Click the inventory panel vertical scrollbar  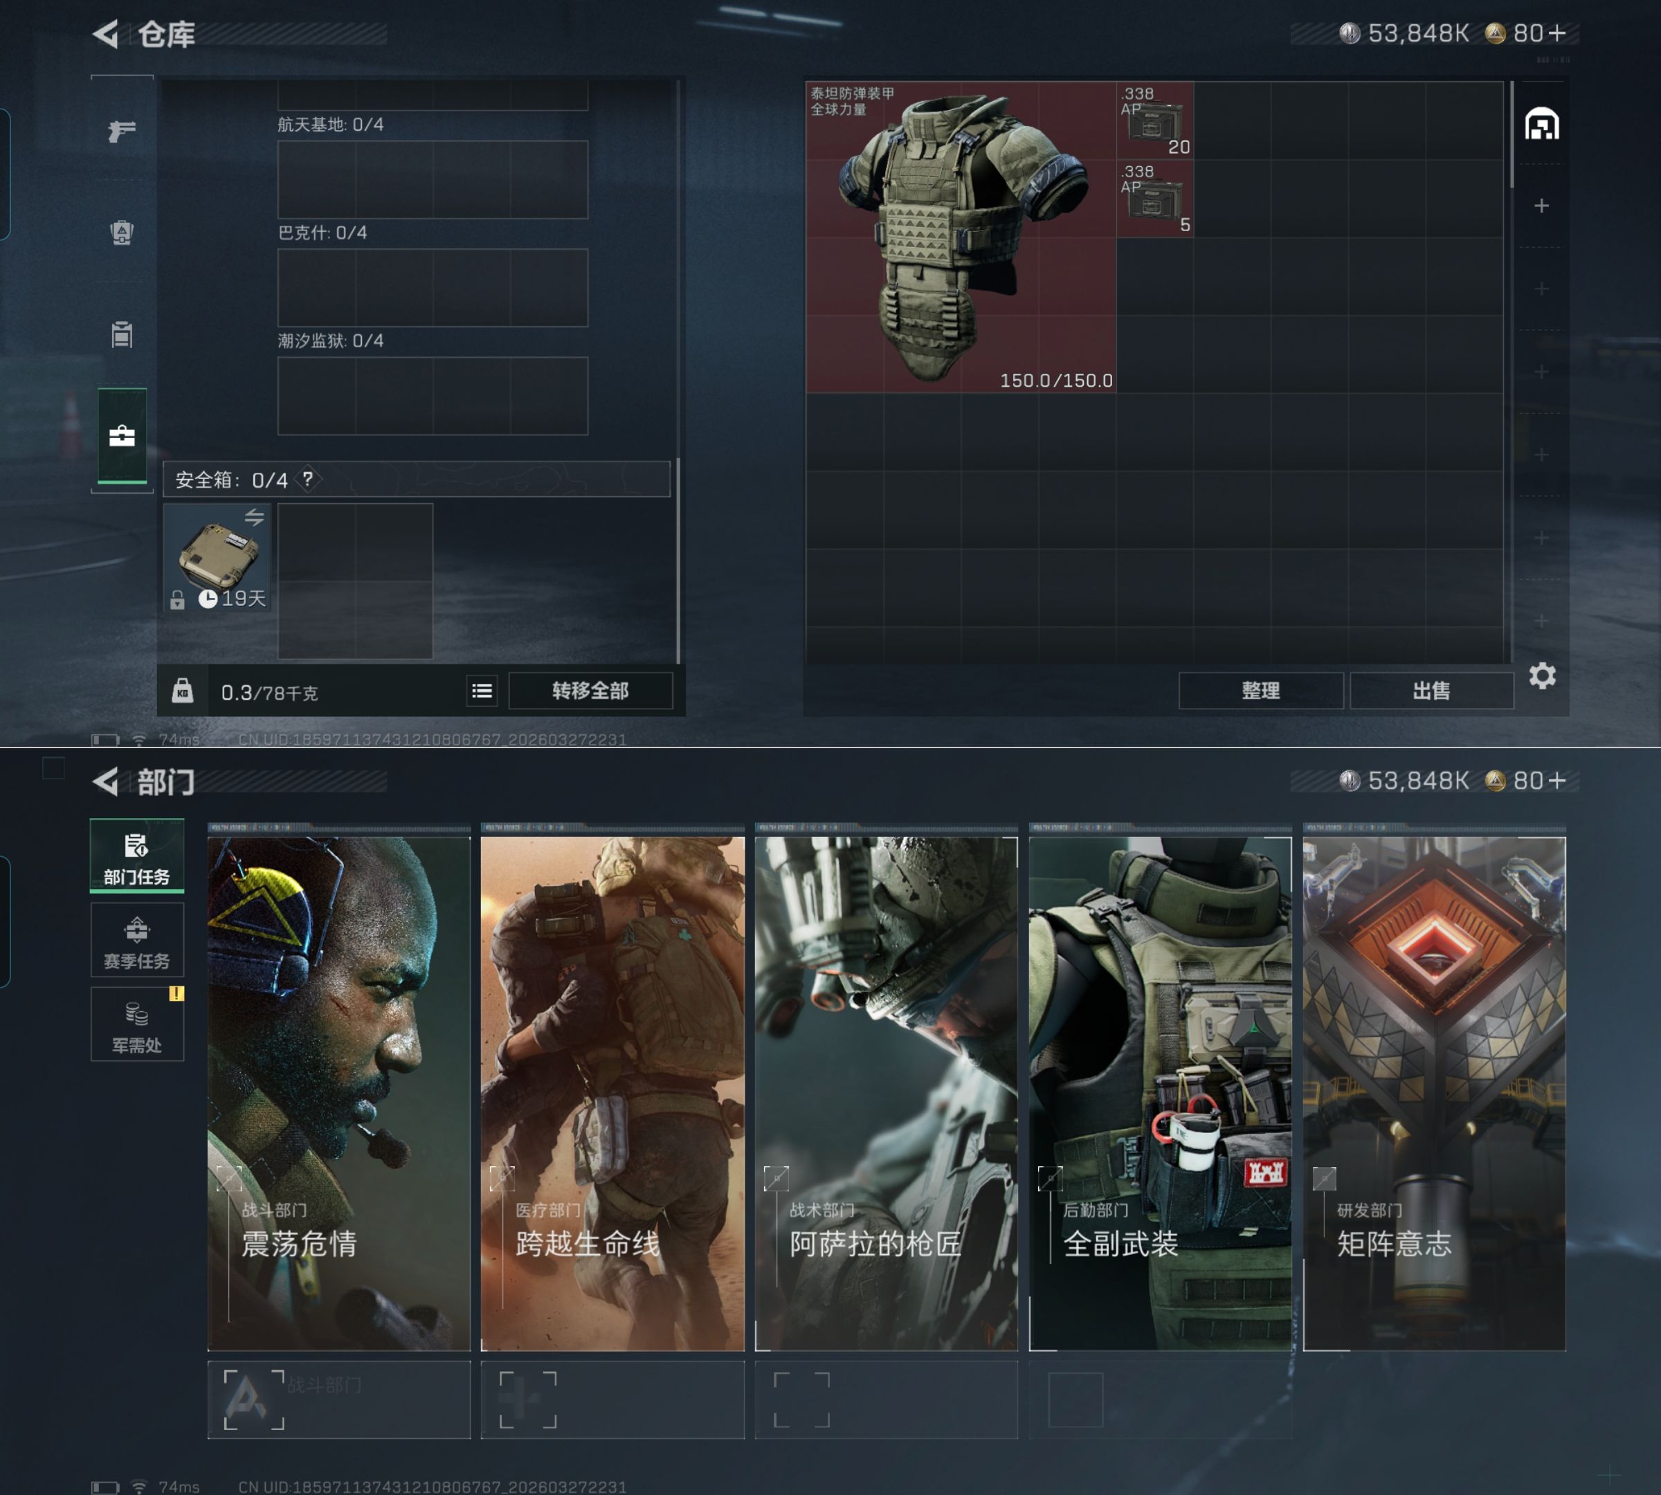coord(1511,136)
